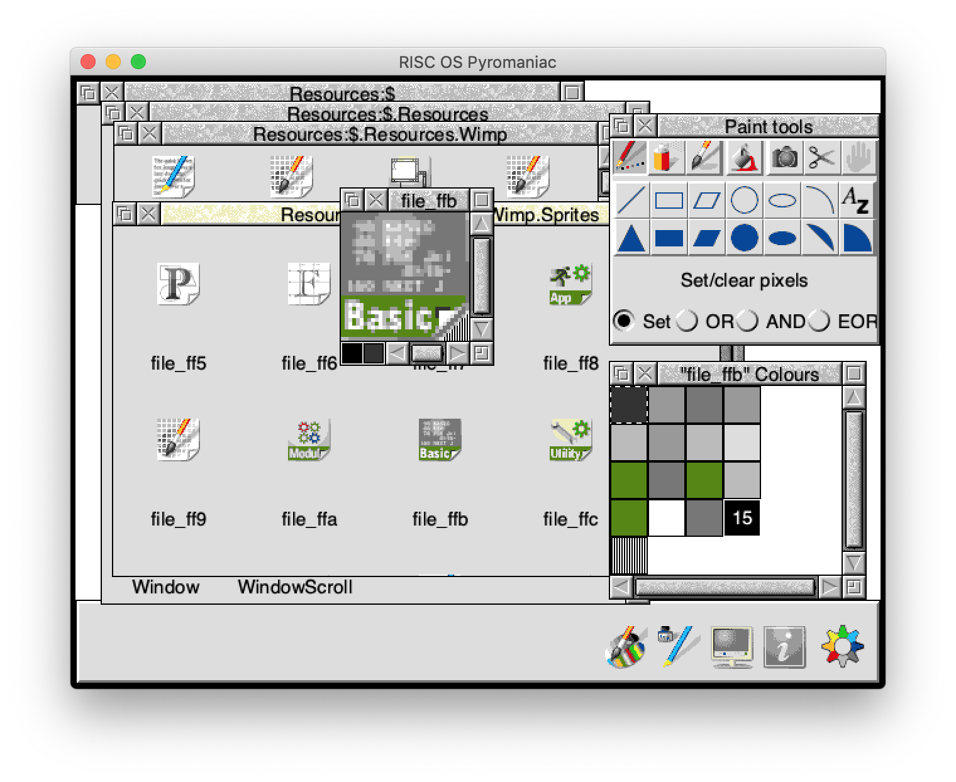Pick the camera snapshot tool
Image resolution: width=956 pixels, height=782 pixels.
coord(784,157)
